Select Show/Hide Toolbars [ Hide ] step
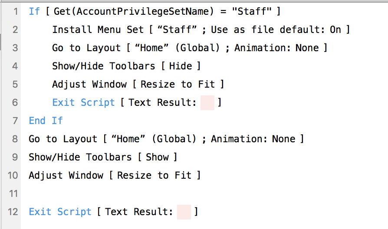388x229 pixels. click(x=126, y=66)
